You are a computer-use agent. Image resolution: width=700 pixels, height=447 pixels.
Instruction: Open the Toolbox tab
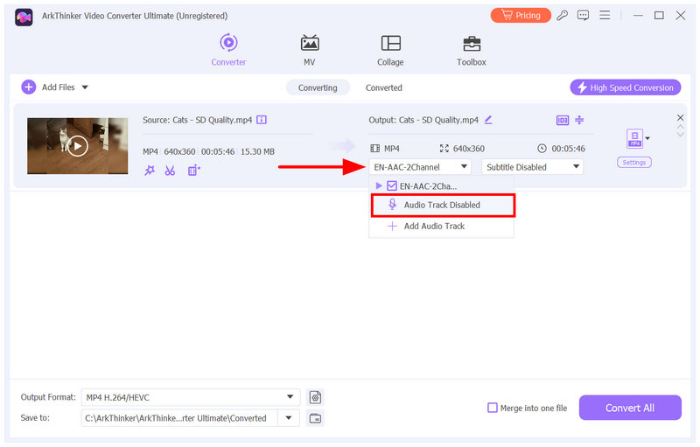pos(472,50)
